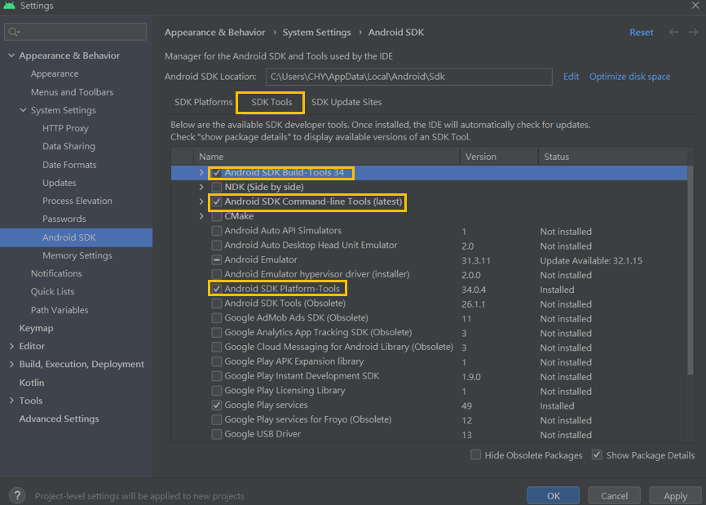
Task: Select the Keymap settings item
Action: (36, 328)
